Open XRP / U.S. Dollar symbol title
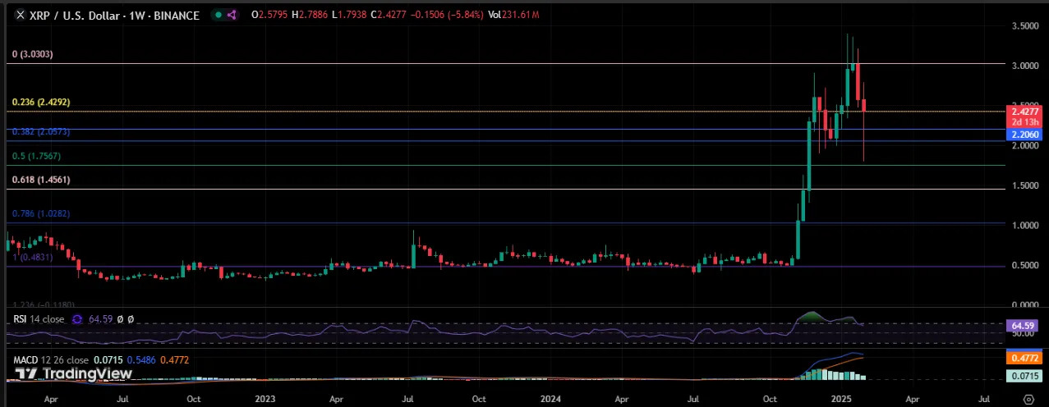 click(115, 15)
